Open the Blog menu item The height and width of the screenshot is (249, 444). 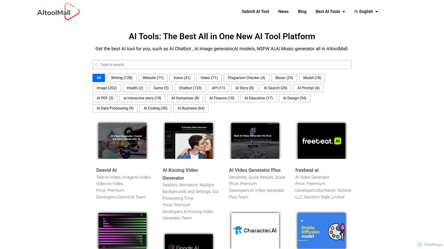[302, 11]
